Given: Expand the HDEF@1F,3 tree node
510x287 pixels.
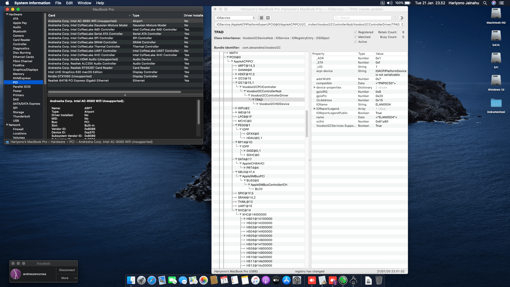Looking at the screenshot, I should pyautogui.click(x=236, y=74).
